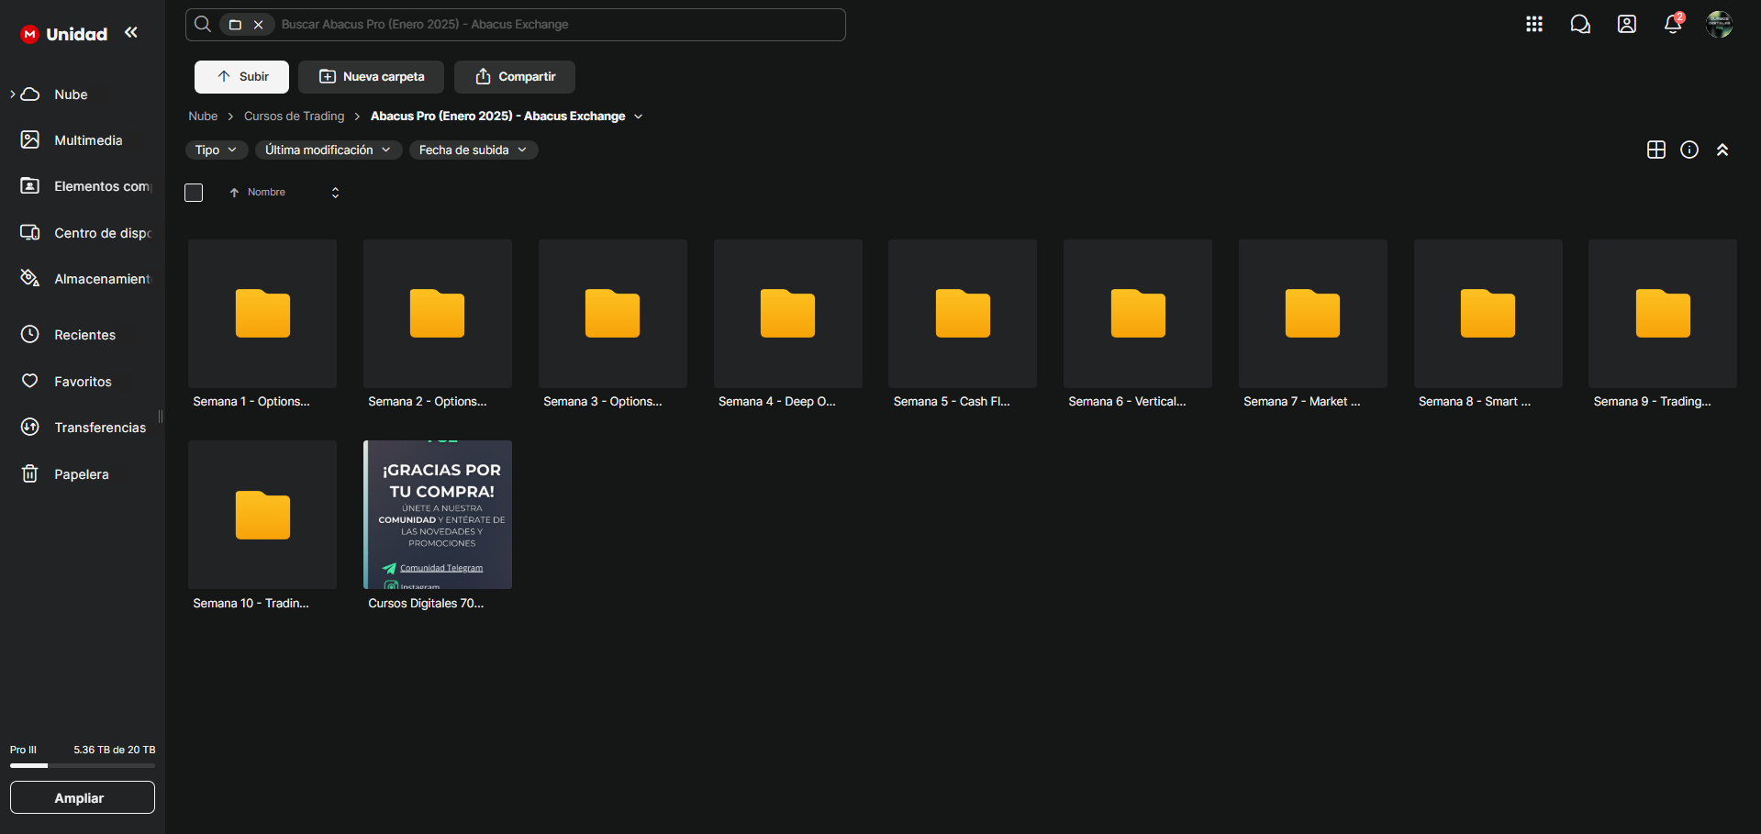Click the storage usage progress bar

click(x=83, y=765)
